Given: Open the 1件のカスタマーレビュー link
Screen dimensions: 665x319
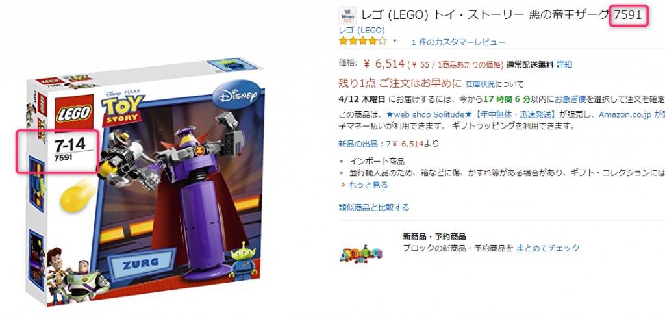Looking at the screenshot, I should [x=458, y=42].
